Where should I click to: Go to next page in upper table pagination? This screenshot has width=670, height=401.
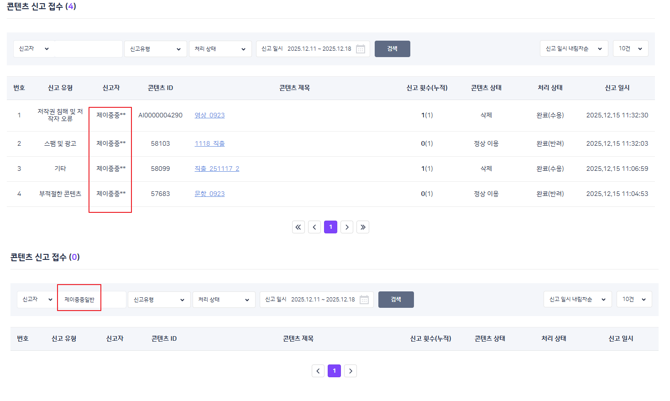coord(347,227)
